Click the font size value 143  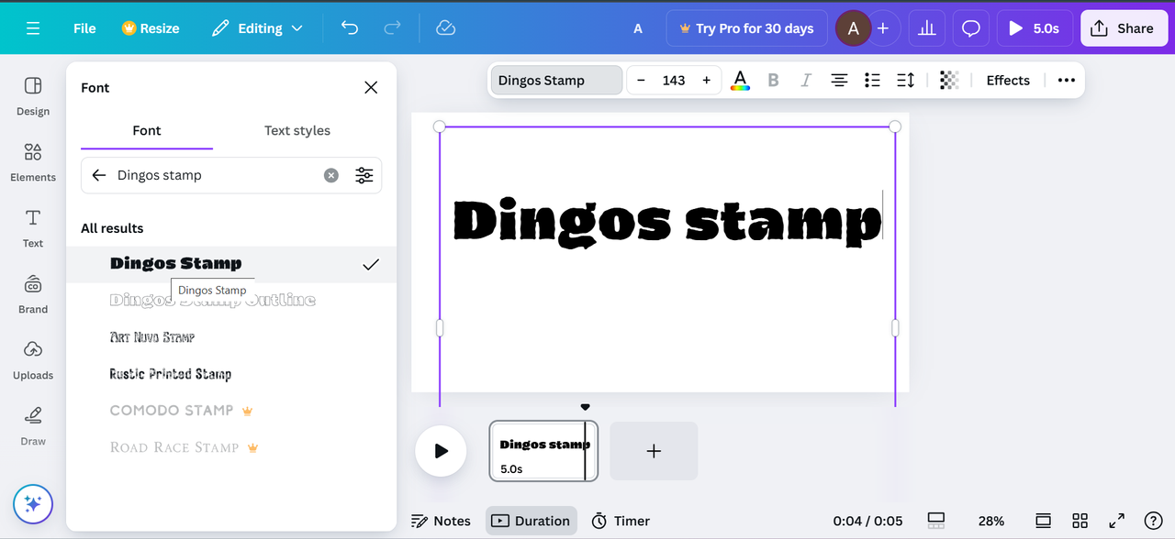(x=674, y=81)
